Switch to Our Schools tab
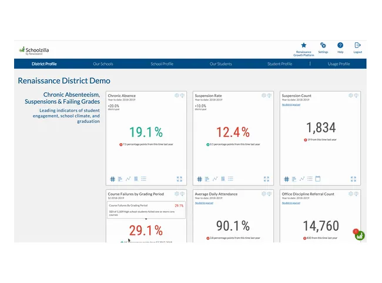Viewport: 382px width, 283px height. click(103, 64)
